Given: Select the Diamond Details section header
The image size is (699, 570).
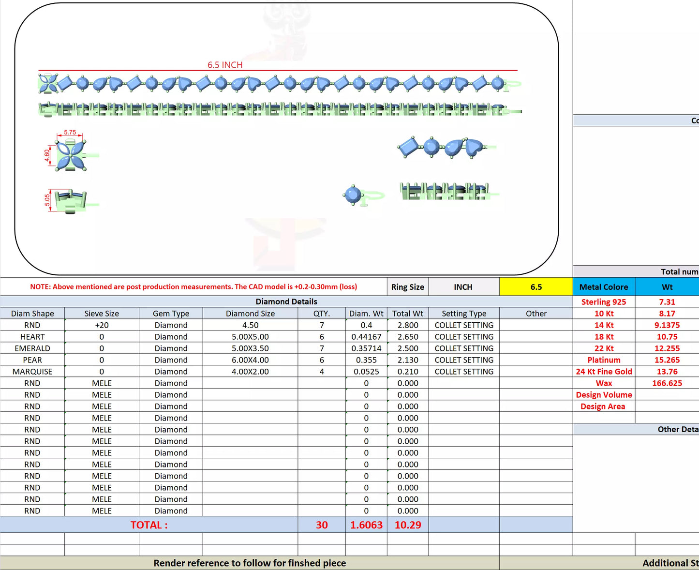Looking at the screenshot, I should (286, 301).
